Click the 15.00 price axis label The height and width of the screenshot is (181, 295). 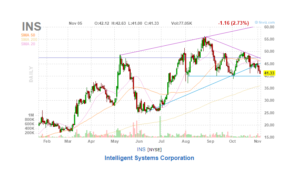click(269, 137)
